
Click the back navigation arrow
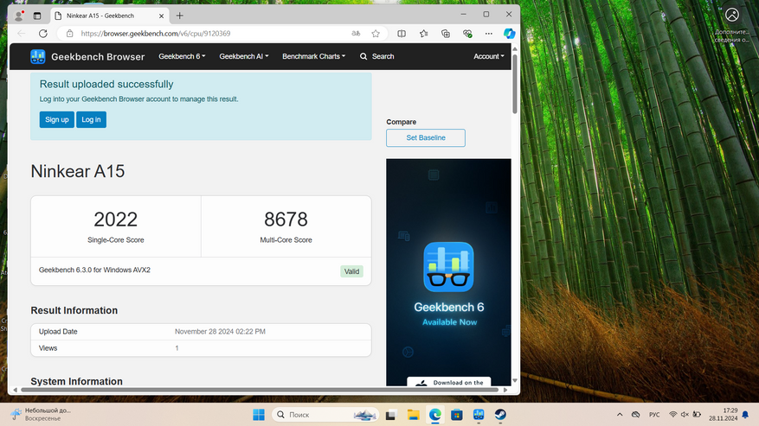(x=22, y=34)
